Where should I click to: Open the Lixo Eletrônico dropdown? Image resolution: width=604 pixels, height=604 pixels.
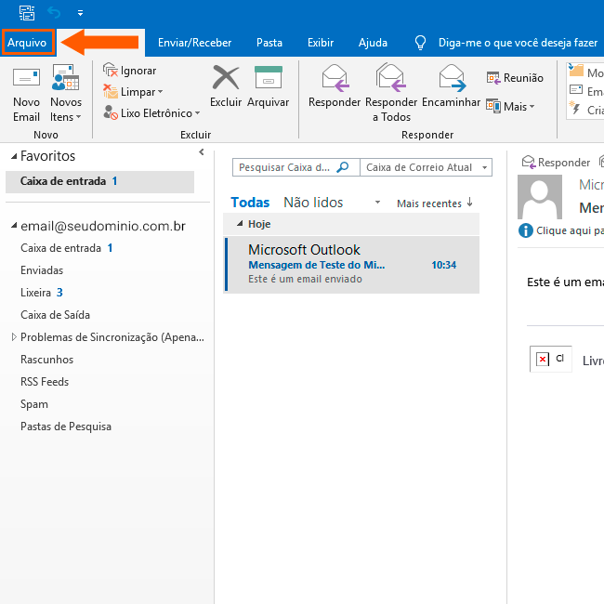[x=151, y=112]
